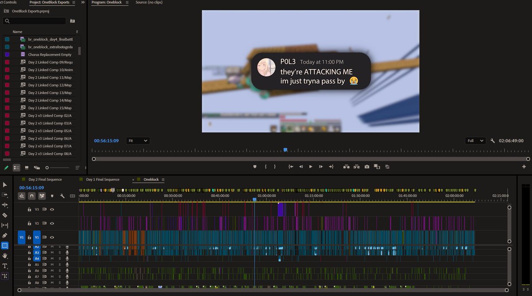Add marker in timeline panel header

(x=52, y=195)
